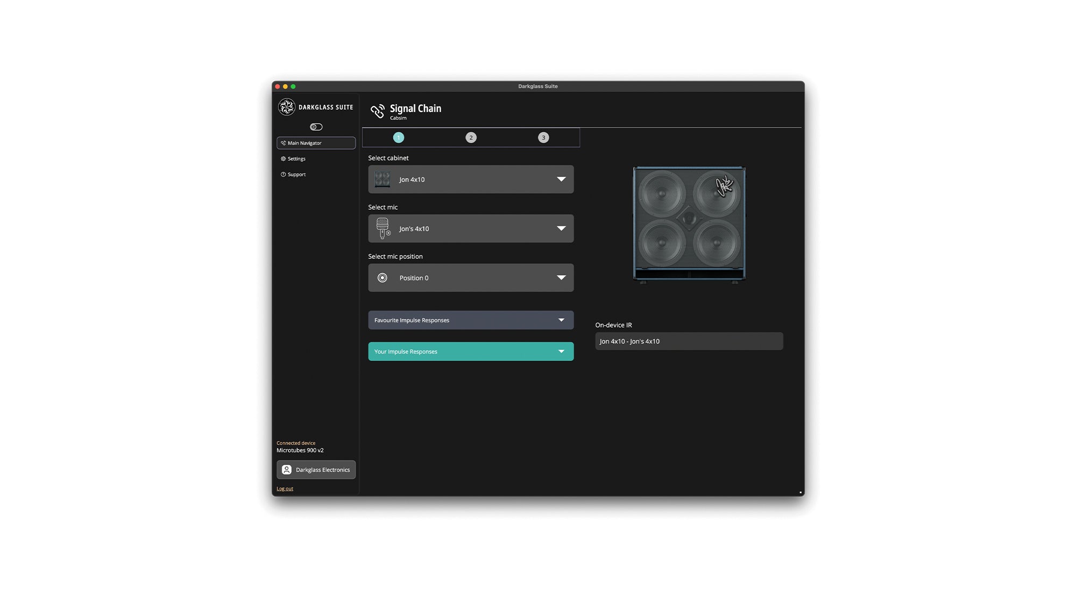Image resolution: width=1076 pixels, height=592 pixels.
Task: Open the Select mic dropdown arrow
Action: pyautogui.click(x=561, y=228)
